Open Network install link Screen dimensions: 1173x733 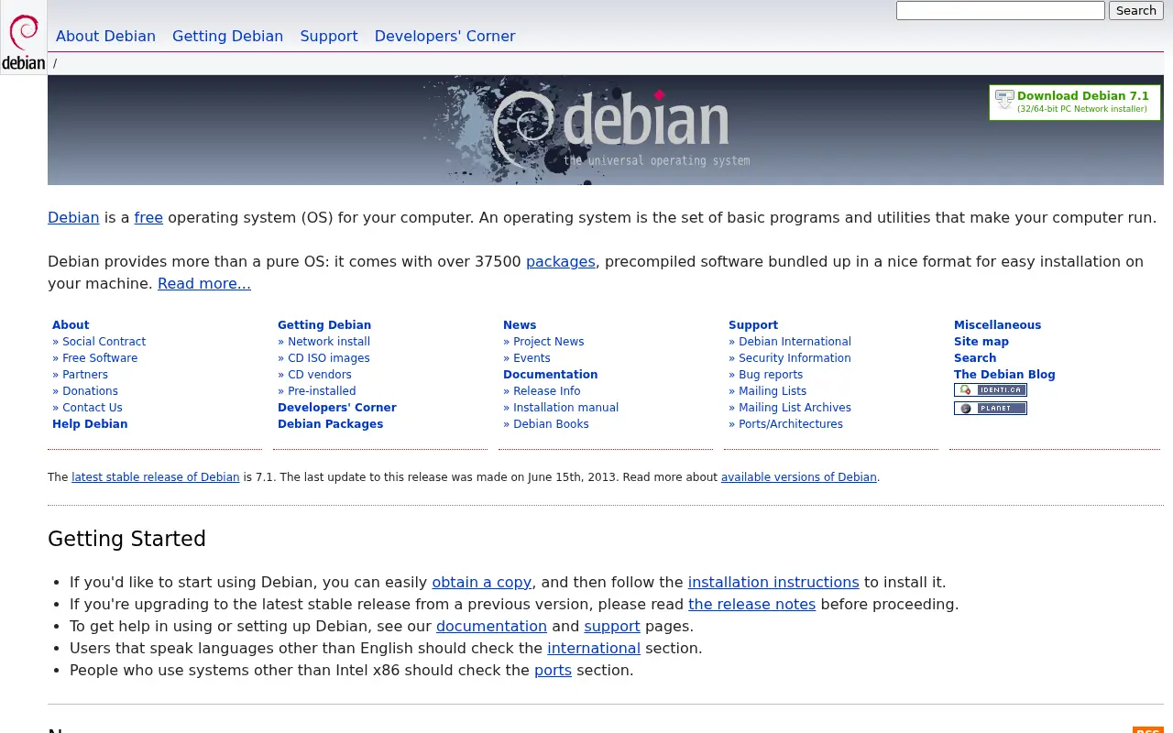click(329, 342)
